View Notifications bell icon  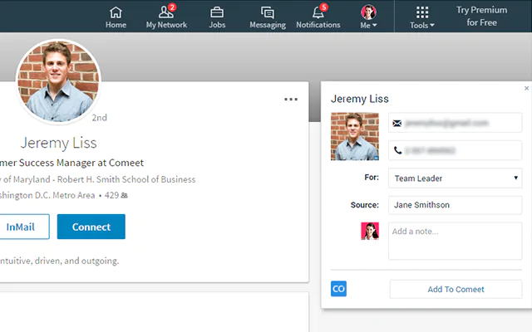[318, 17]
